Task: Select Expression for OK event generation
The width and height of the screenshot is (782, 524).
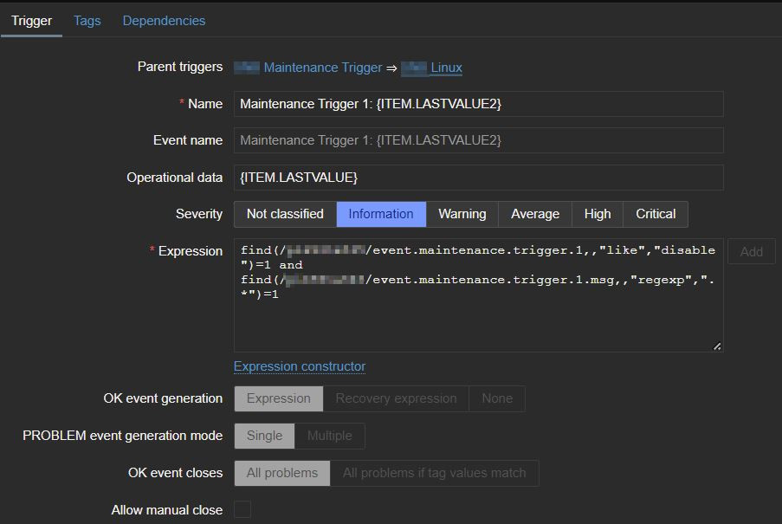Action: click(278, 398)
